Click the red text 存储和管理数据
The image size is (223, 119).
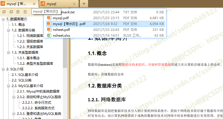pyautogui.click(x=159, y=65)
